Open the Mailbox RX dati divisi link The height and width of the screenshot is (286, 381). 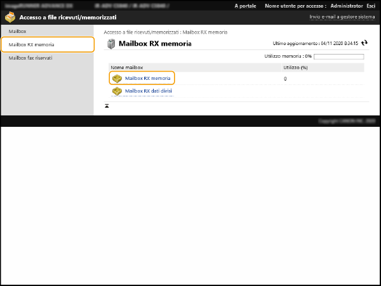click(148, 91)
